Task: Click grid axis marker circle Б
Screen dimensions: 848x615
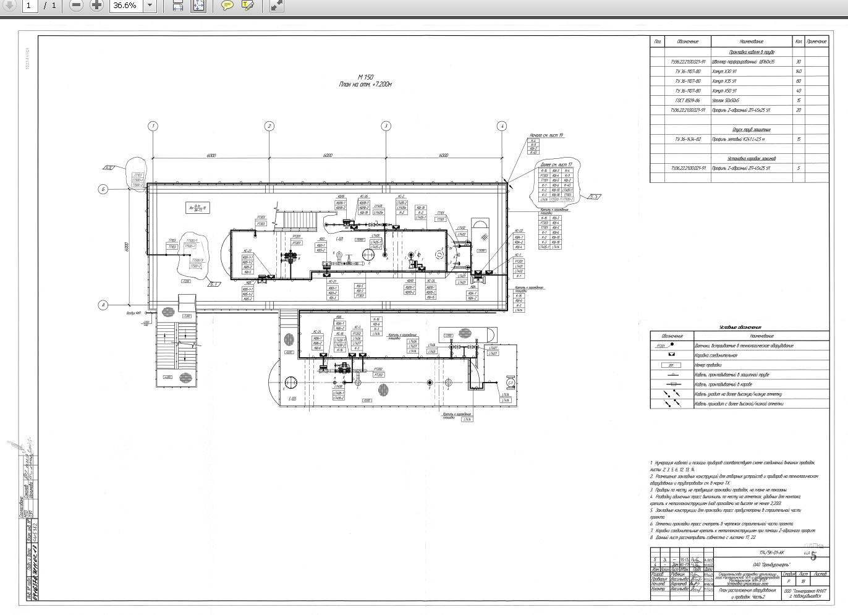Action: 103,189
